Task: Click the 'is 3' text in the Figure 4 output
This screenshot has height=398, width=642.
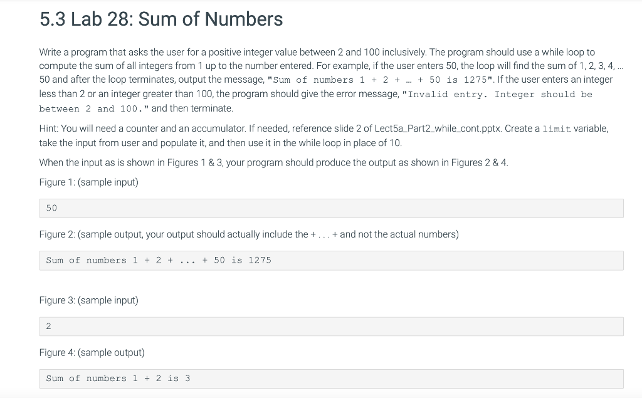Action: coord(179,379)
